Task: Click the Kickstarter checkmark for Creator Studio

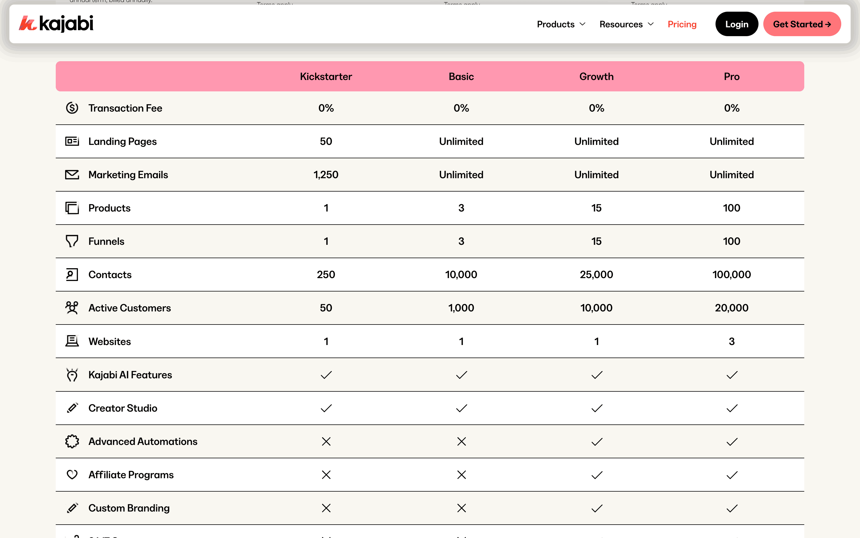Action: pyautogui.click(x=326, y=408)
